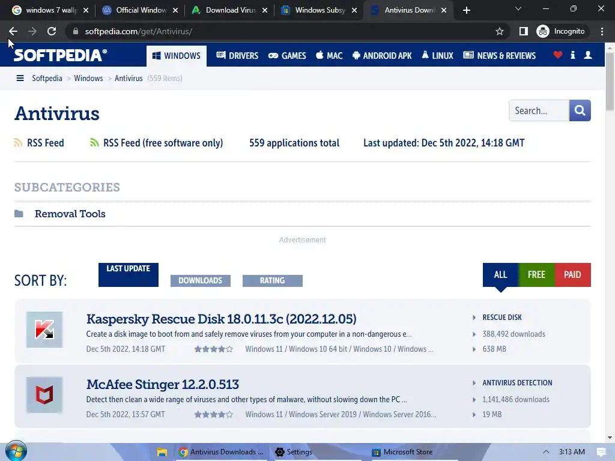Open the Removal Tools folder icon

coord(19,214)
